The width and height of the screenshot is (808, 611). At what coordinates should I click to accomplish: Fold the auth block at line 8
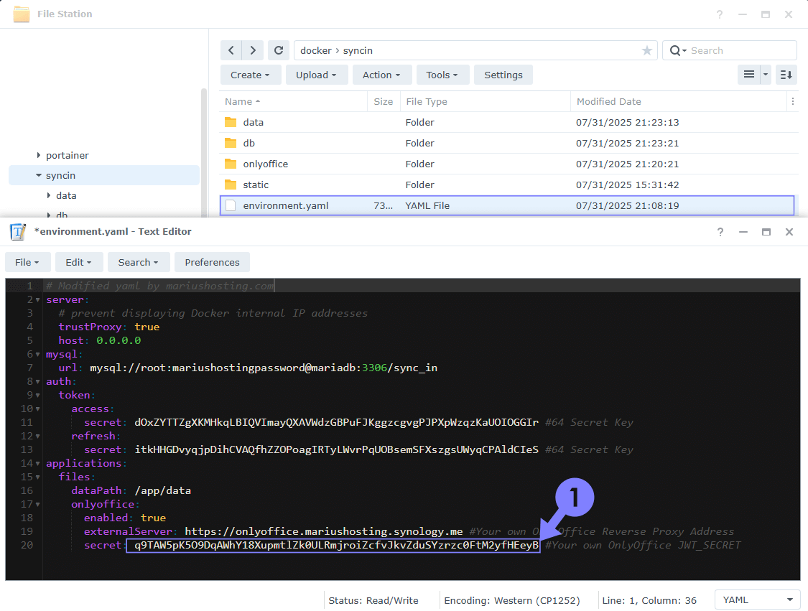click(x=37, y=382)
